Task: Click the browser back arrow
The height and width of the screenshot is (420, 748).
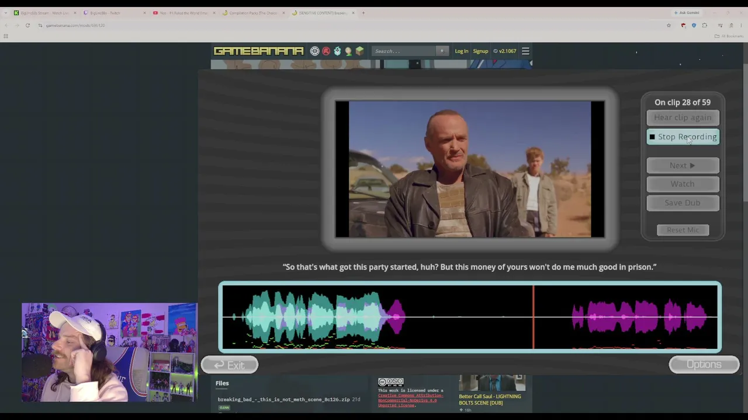Action: (x=6, y=26)
